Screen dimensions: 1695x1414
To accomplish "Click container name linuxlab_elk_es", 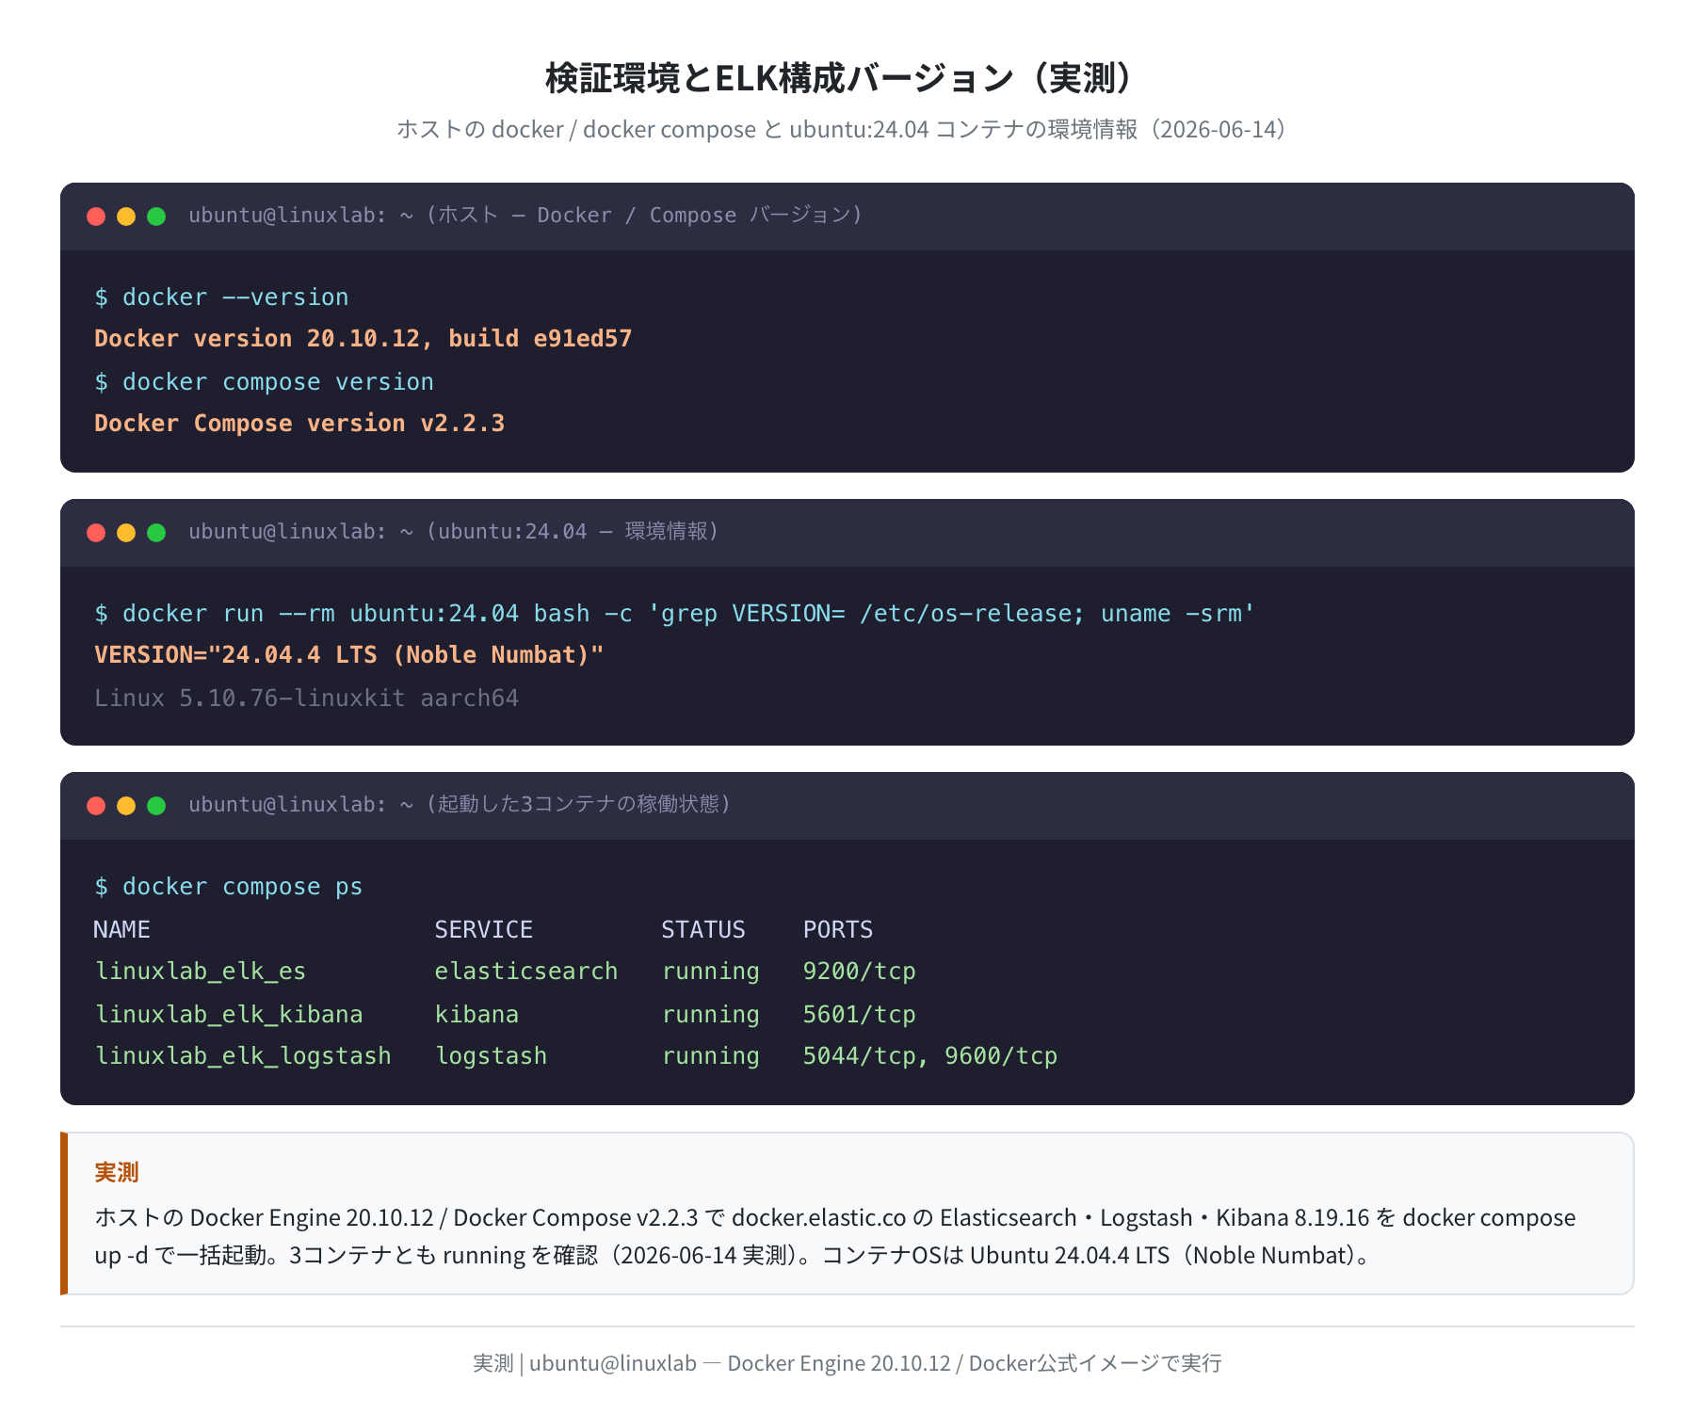I will [x=201, y=972].
